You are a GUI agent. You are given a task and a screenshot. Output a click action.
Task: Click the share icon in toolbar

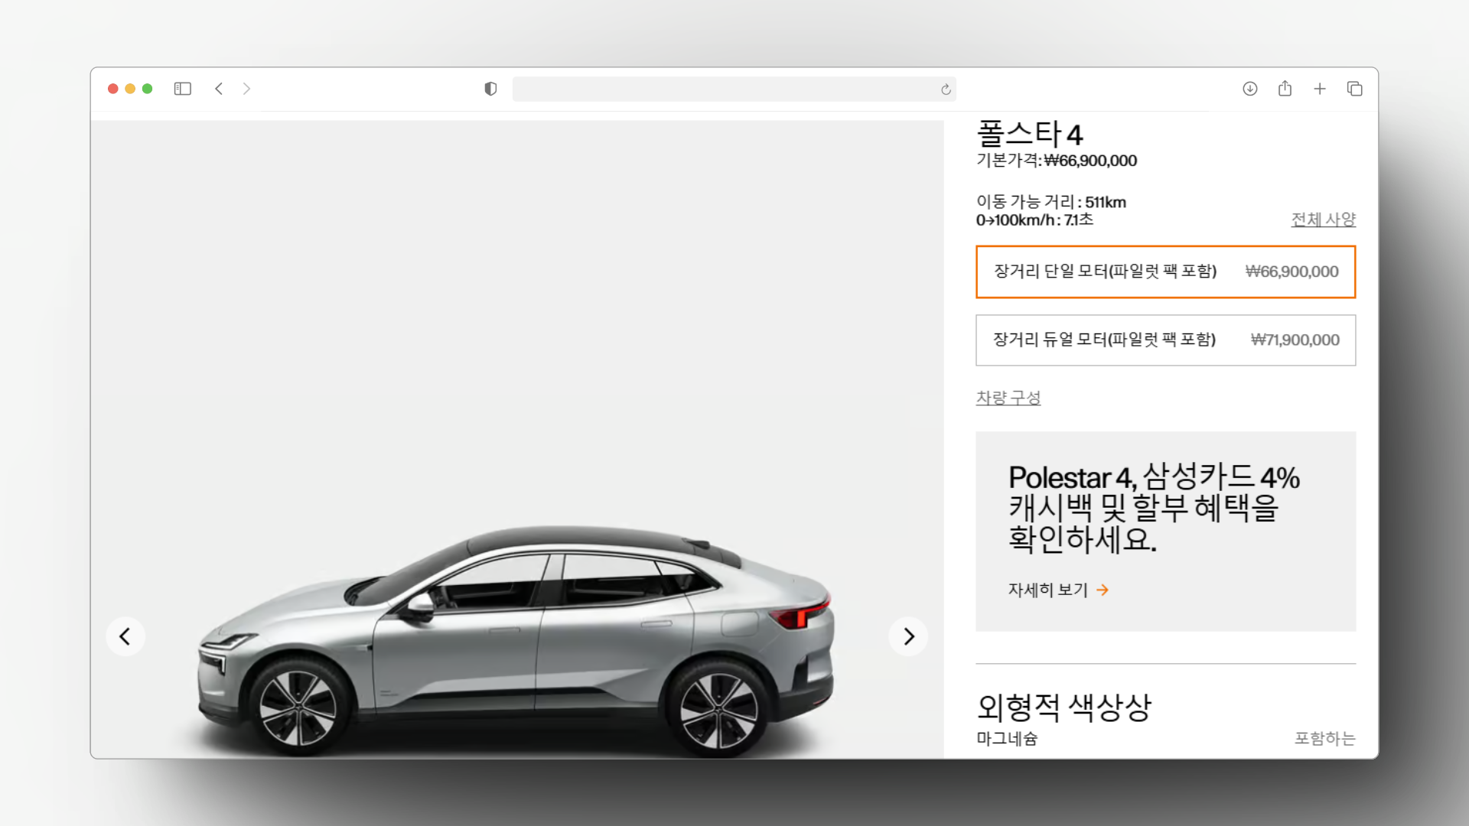pos(1285,89)
